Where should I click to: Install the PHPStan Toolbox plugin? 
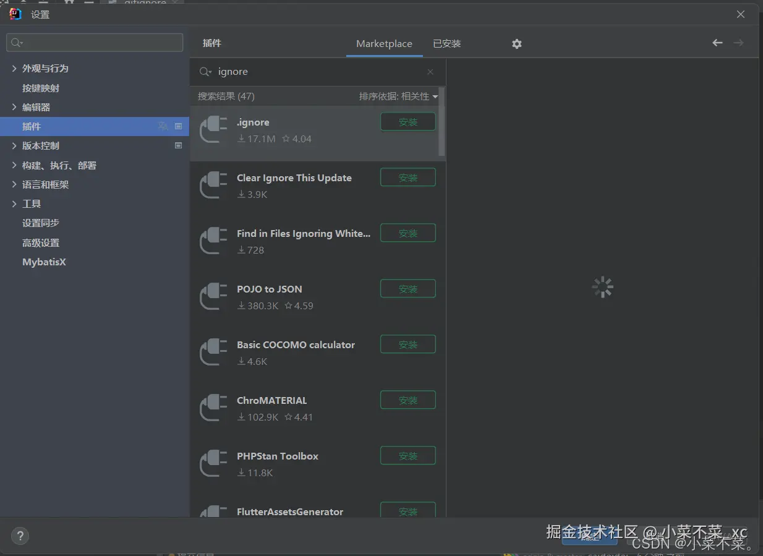click(x=408, y=456)
